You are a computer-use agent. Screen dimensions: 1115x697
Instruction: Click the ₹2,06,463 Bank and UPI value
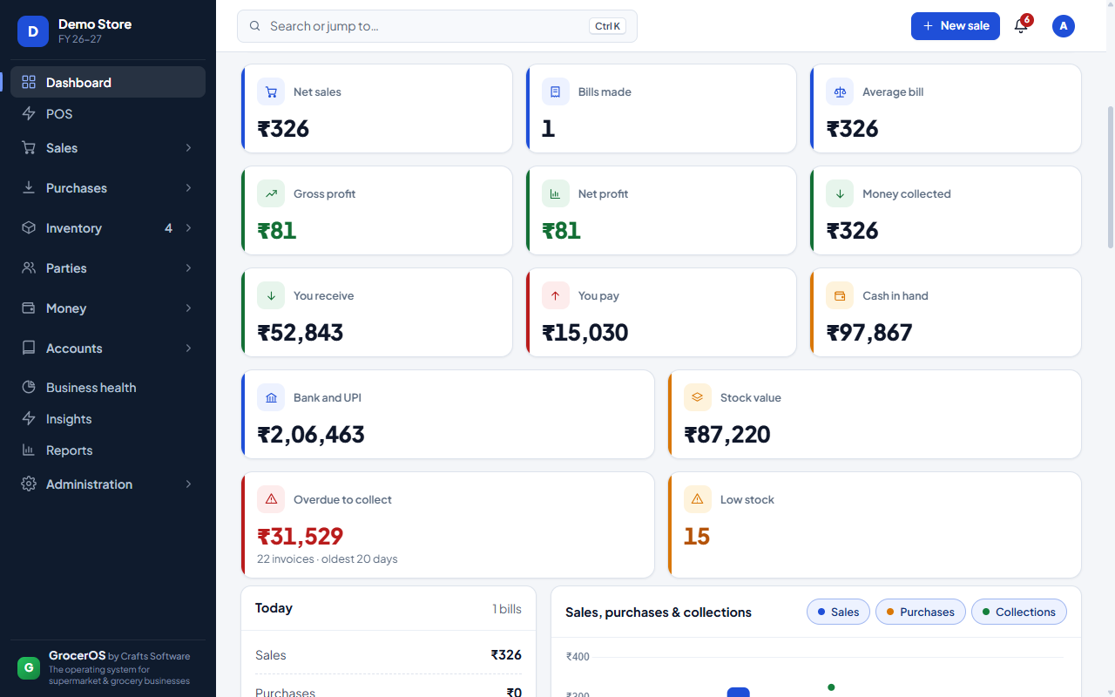coord(311,434)
